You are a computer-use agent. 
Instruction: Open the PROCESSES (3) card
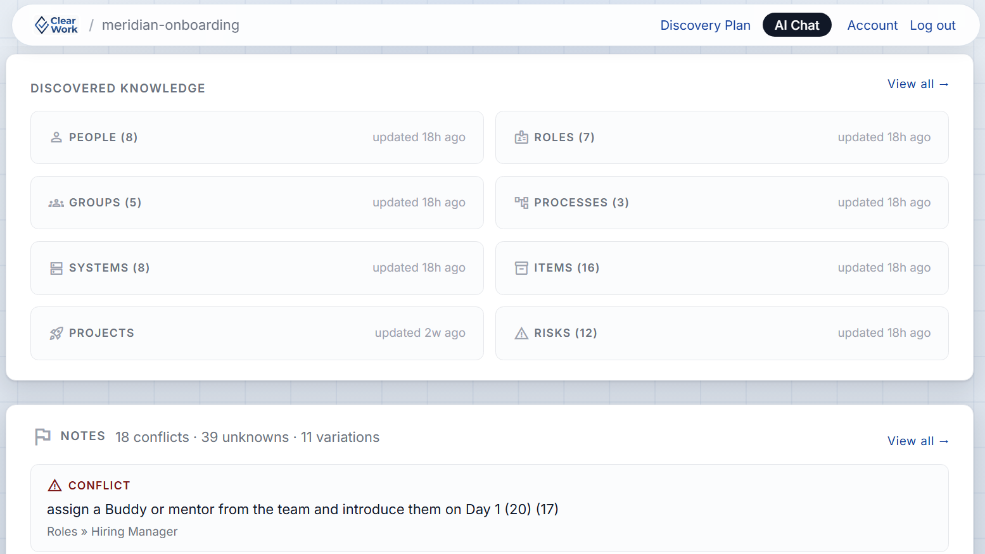coord(721,203)
